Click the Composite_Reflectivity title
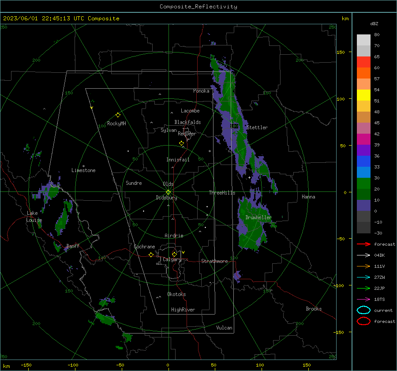 coord(198,7)
